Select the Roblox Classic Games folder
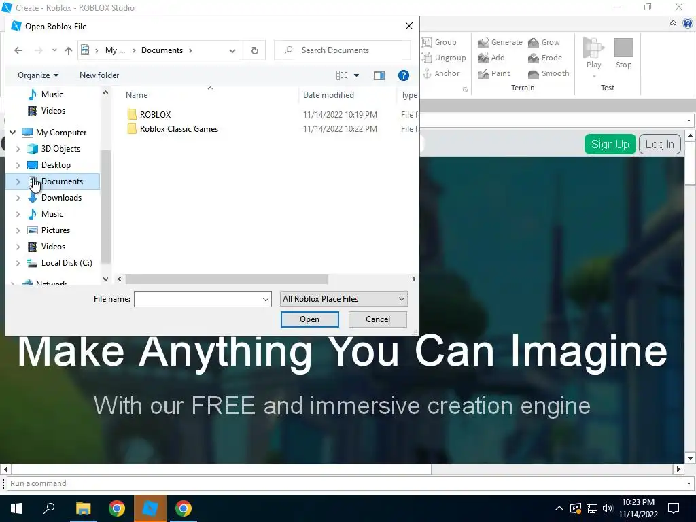This screenshot has height=522, width=696. [179, 129]
